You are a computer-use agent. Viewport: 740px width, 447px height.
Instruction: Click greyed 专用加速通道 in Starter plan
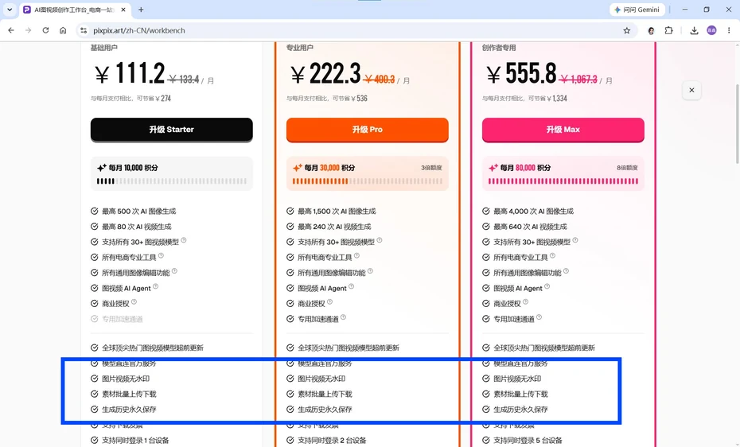[x=123, y=319]
